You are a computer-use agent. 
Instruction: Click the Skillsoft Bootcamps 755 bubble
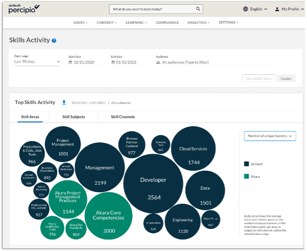tap(66, 171)
